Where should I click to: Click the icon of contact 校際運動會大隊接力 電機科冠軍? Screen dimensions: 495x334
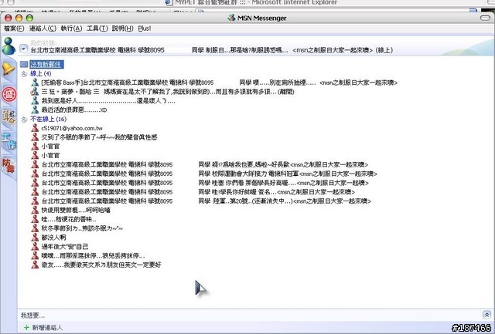pos(35,174)
